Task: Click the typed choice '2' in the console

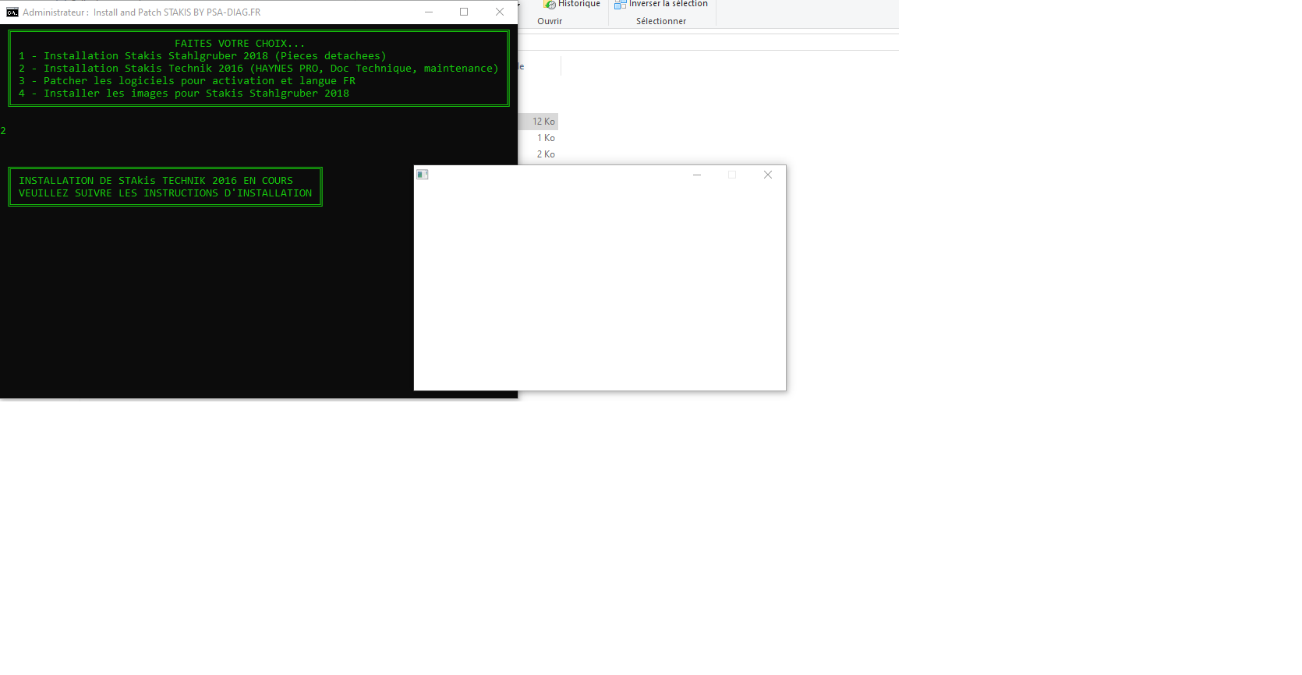Action: pyautogui.click(x=3, y=131)
